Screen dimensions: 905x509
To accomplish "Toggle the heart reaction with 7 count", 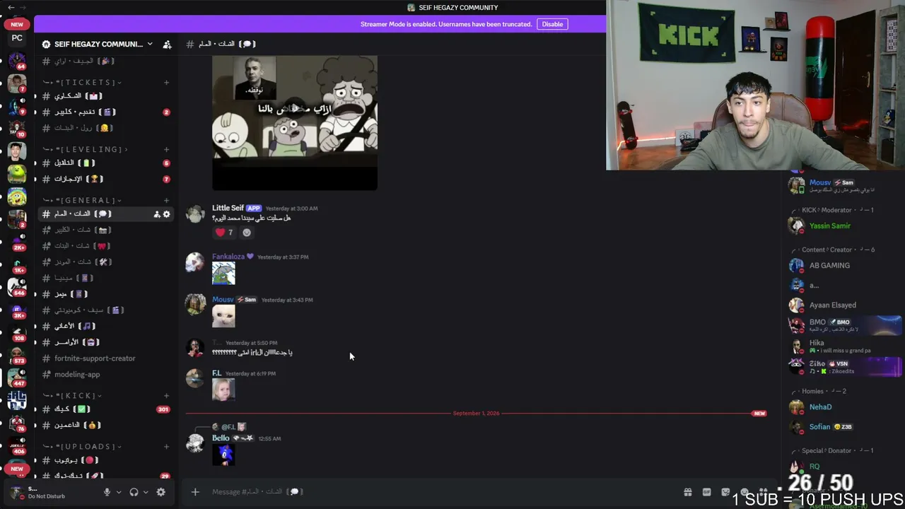I will (225, 233).
